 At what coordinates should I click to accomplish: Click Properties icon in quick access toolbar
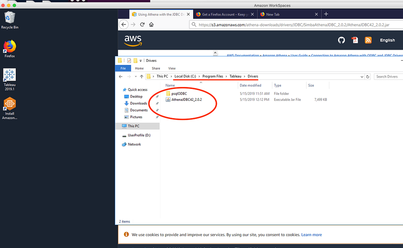pos(129,61)
